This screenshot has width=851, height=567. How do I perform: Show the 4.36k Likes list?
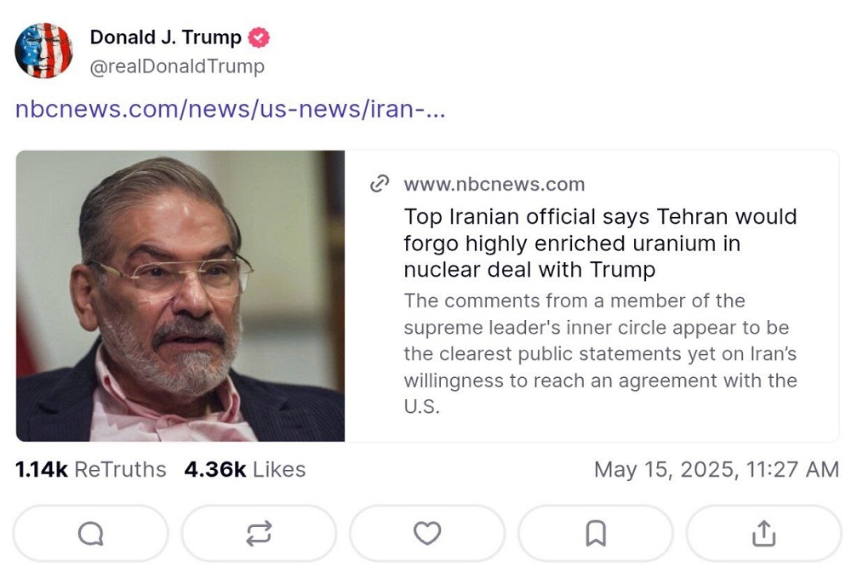tap(244, 469)
